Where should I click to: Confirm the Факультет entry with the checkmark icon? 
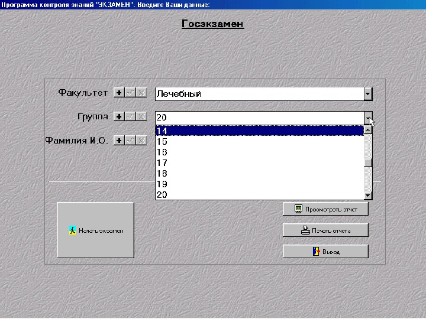tap(130, 93)
